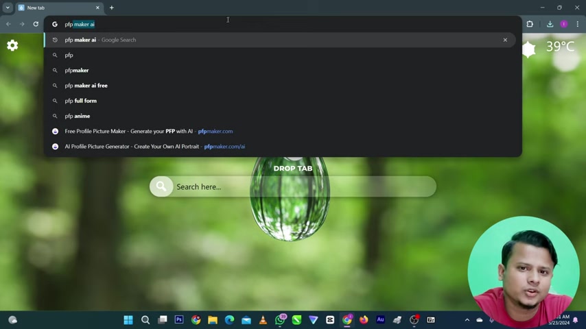Open WhatsApp from the taskbar
This screenshot has width=586, height=329.
coord(280,319)
